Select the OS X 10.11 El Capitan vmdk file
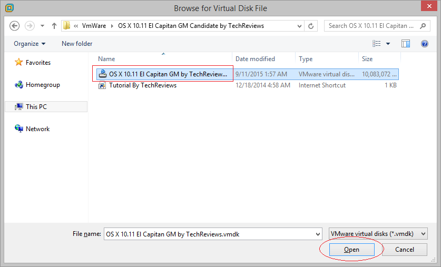Viewport: 441px width, 267px height. [x=247, y=74]
